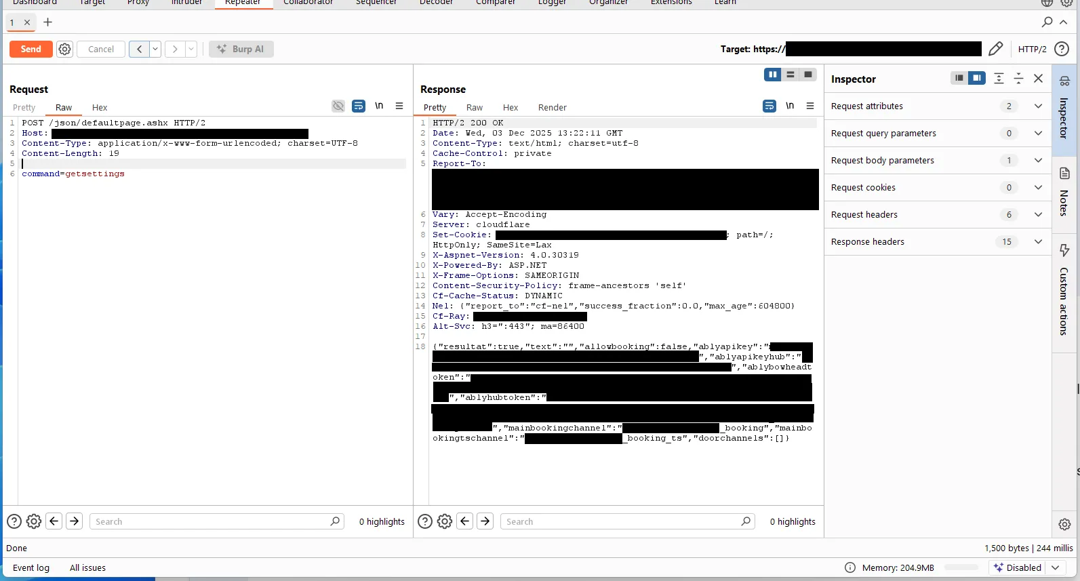Select the Request Raw tab
This screenshot has width=1080, height=581.
[64, 107]
